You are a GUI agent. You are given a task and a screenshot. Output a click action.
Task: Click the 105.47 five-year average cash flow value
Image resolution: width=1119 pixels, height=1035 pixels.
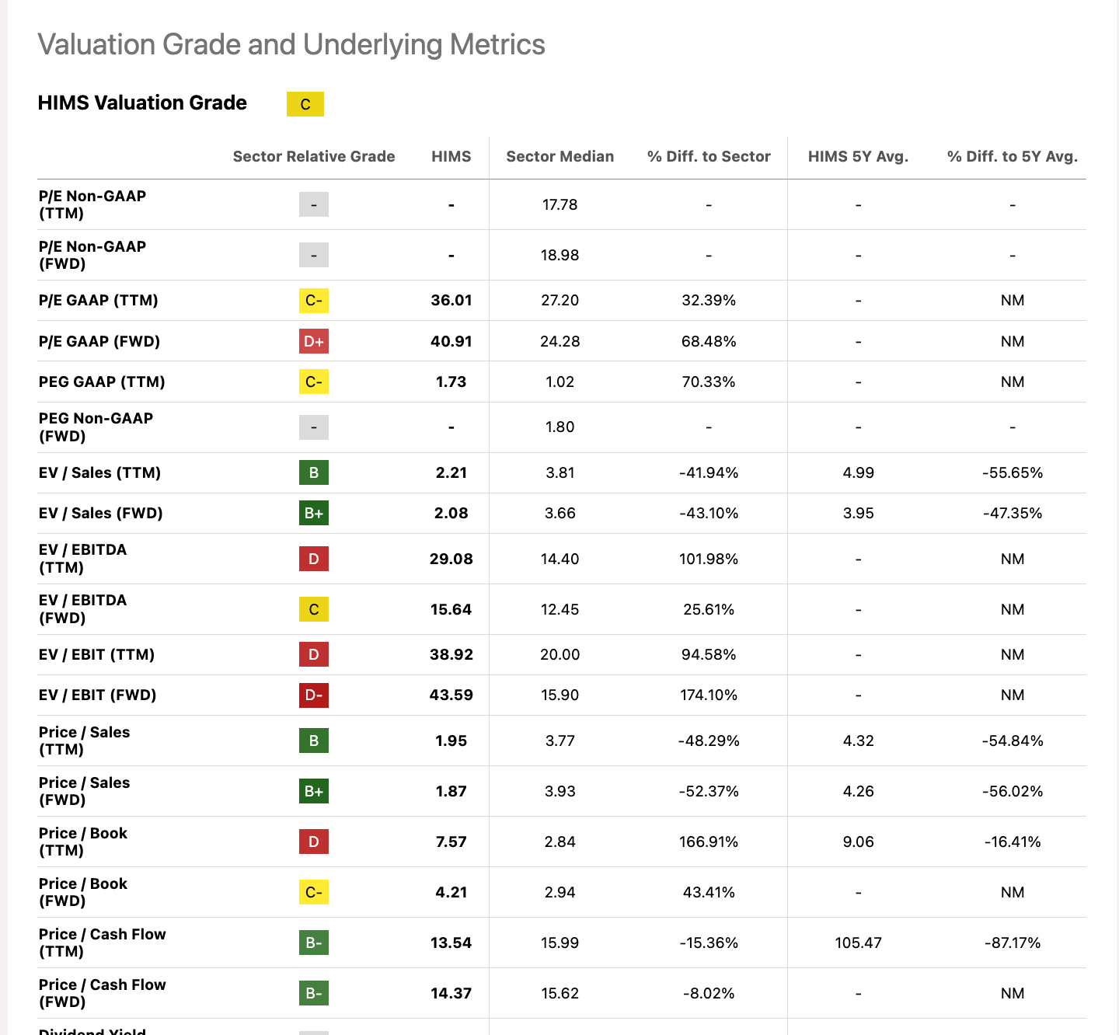pyautogui.click(x=859, y=943)
